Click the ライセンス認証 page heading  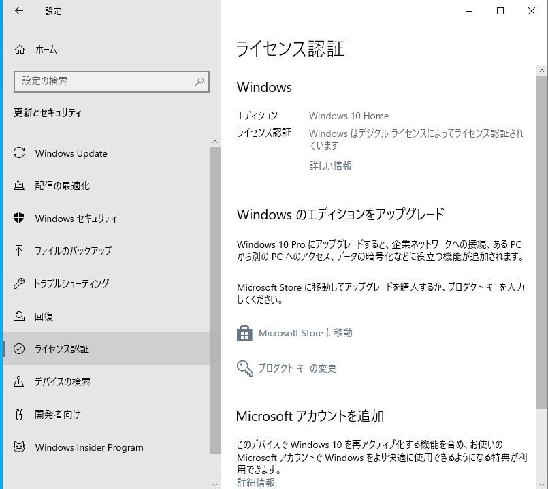(290, 48)
